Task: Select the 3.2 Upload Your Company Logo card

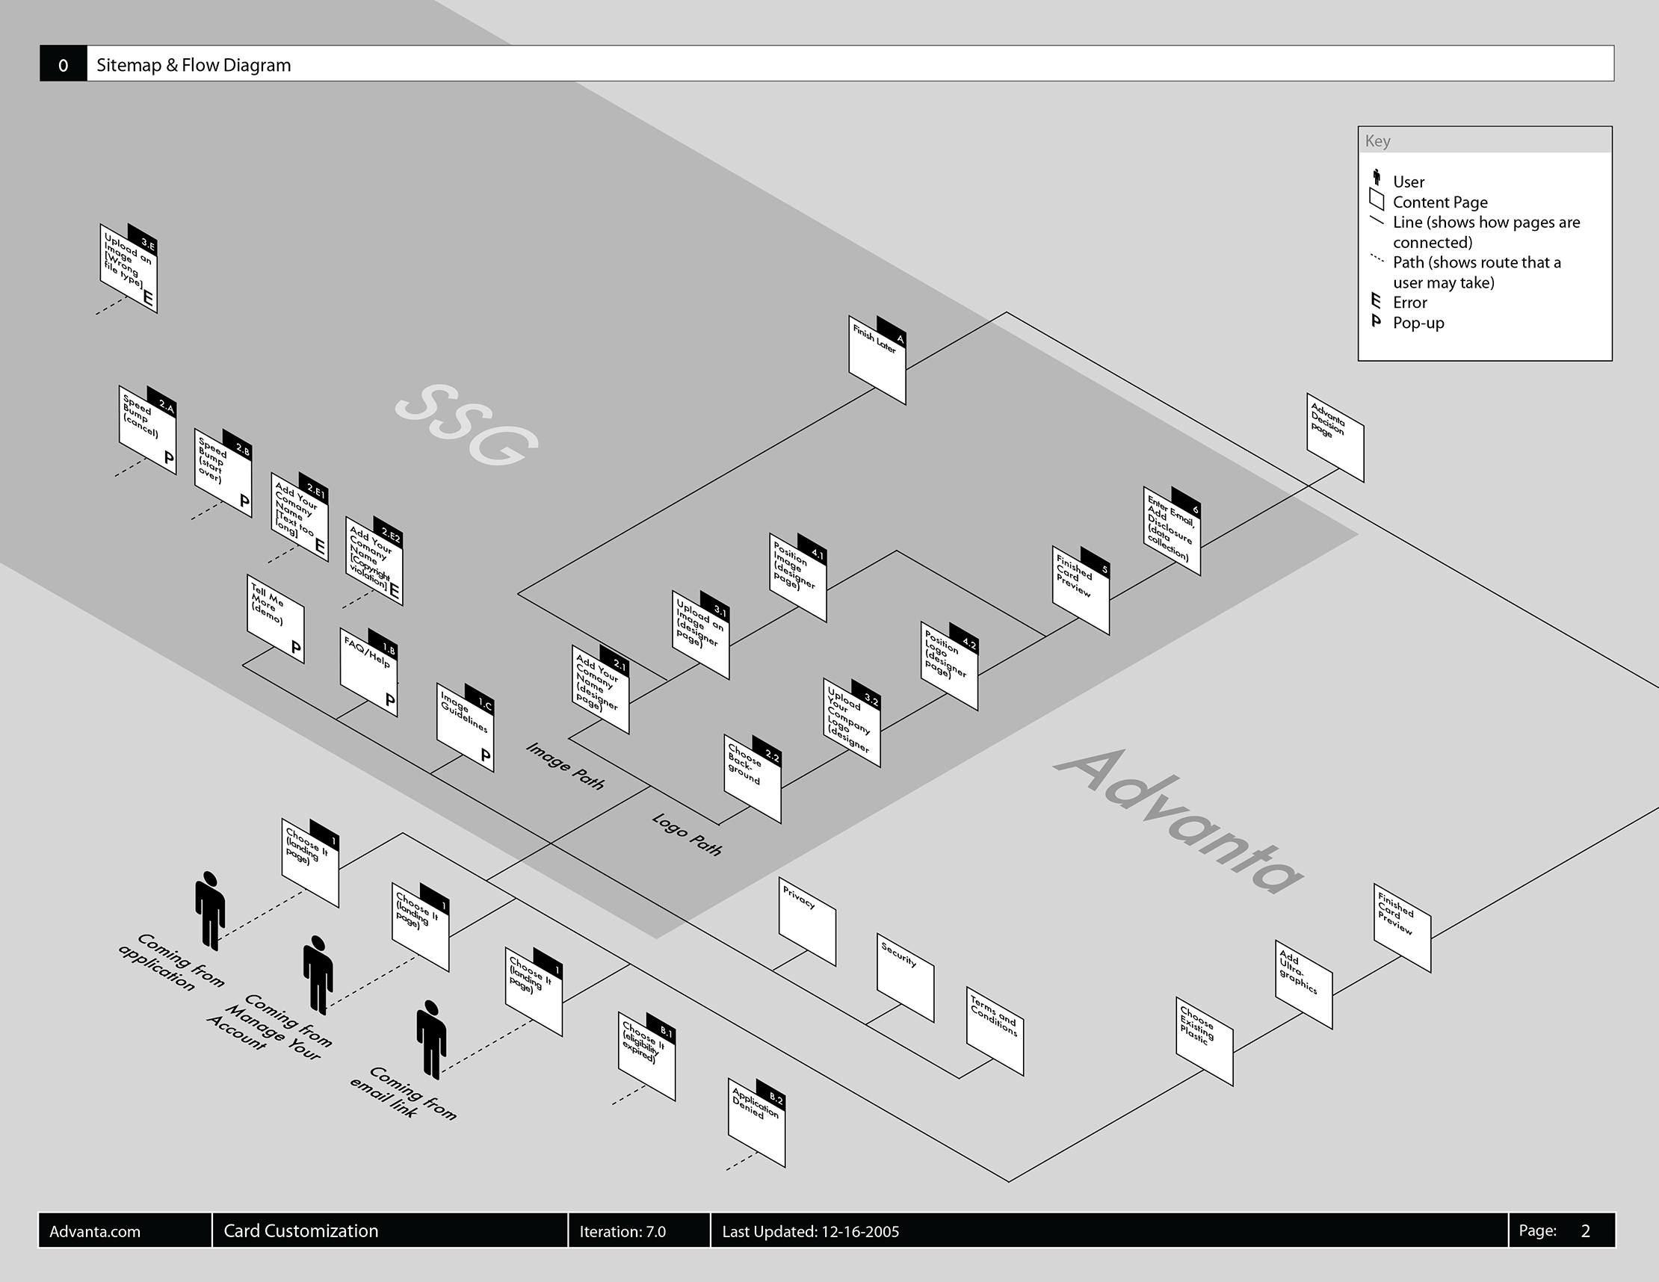Action: (x=851, y=723)
